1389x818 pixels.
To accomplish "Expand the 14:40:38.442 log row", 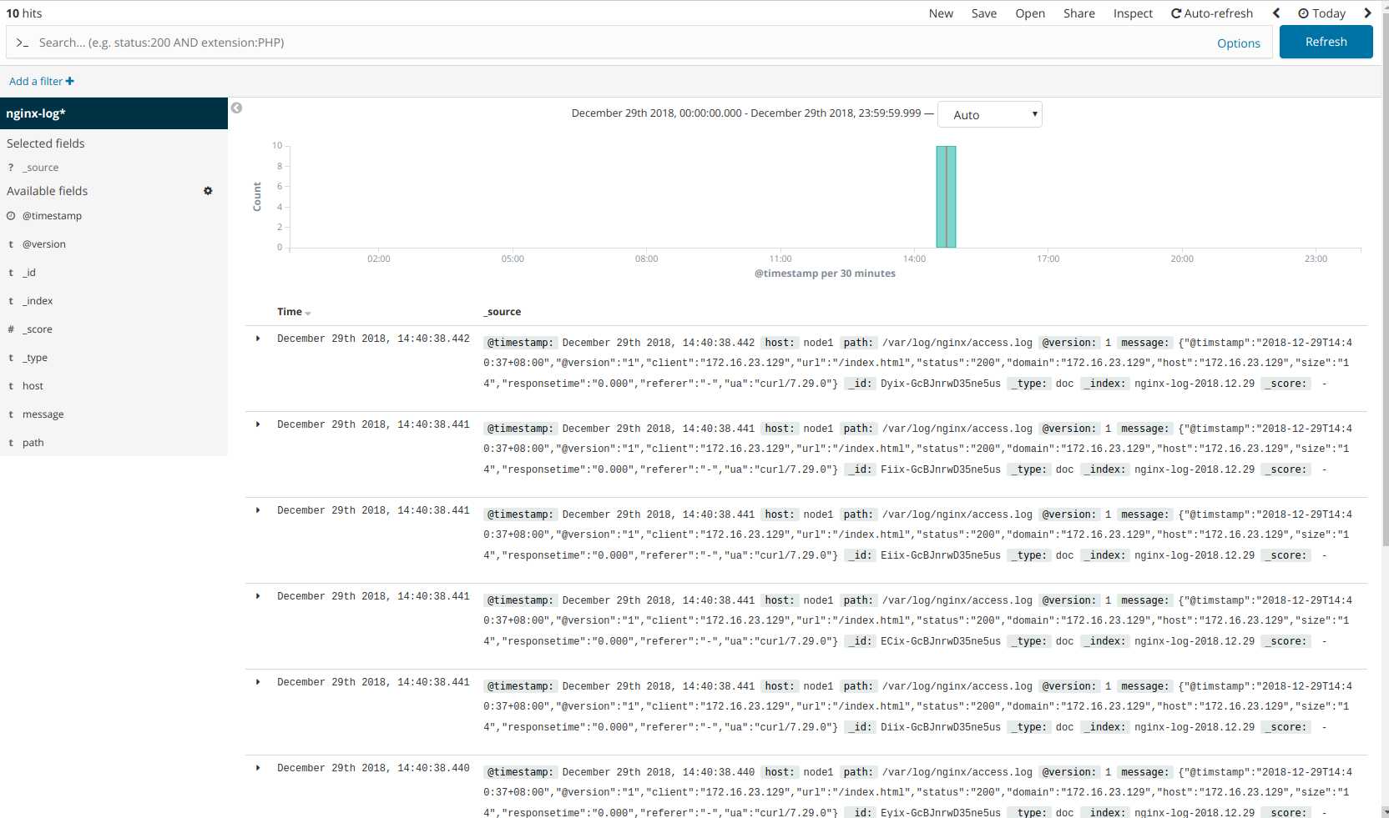I will click(x=258, y=339).
